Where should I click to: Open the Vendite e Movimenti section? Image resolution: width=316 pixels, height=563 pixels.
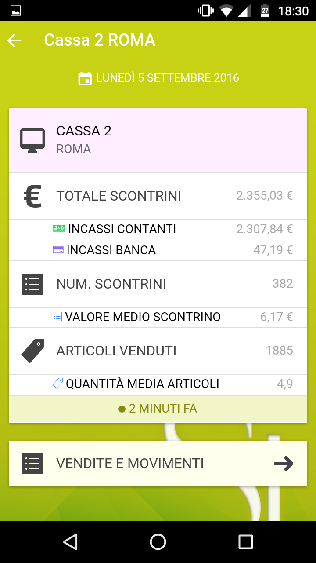(x=130, y=464)
